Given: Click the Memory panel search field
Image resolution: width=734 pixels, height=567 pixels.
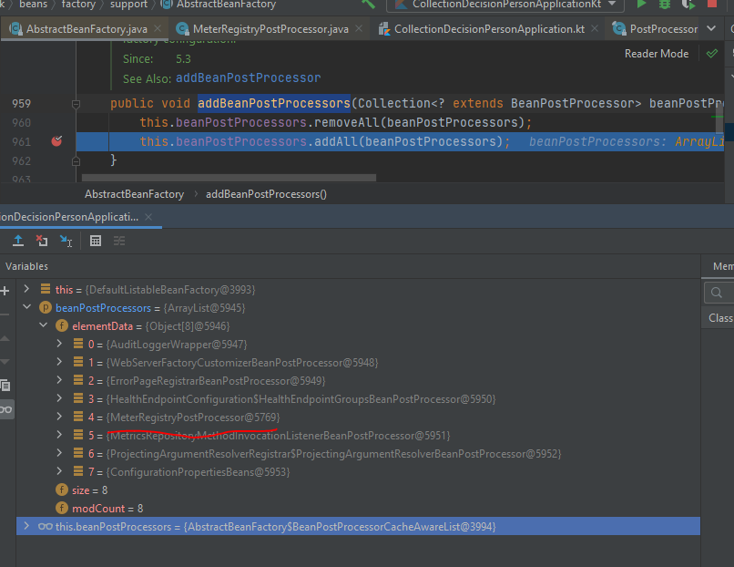Looking at the screenshot, I should (719, 293).
